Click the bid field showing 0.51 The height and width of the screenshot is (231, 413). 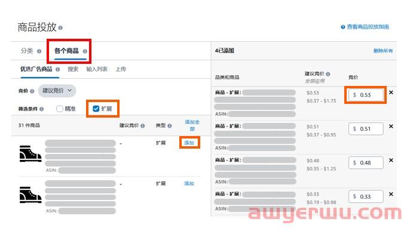[x=366, y=129]
